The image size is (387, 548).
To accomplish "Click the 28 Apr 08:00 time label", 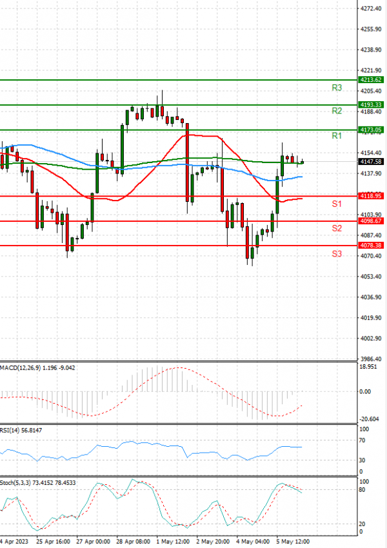I will [x=134, y=542].
